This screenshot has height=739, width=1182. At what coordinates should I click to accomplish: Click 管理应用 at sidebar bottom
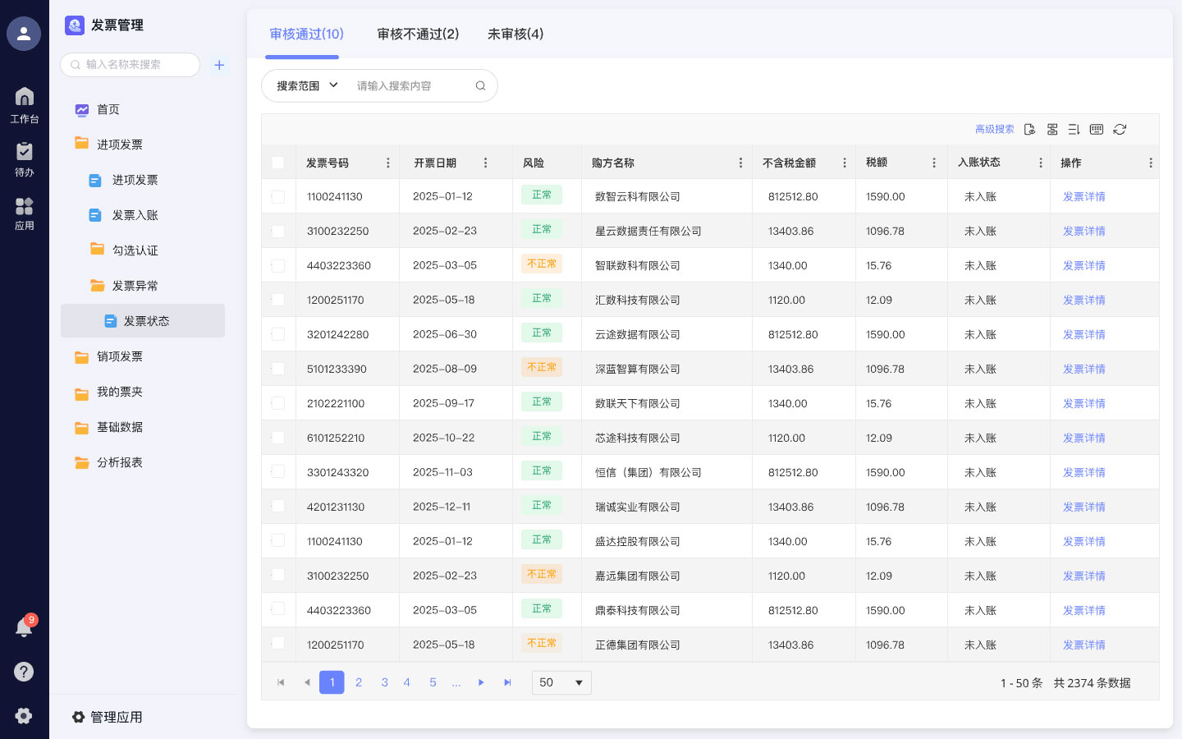tap(108, 717)
